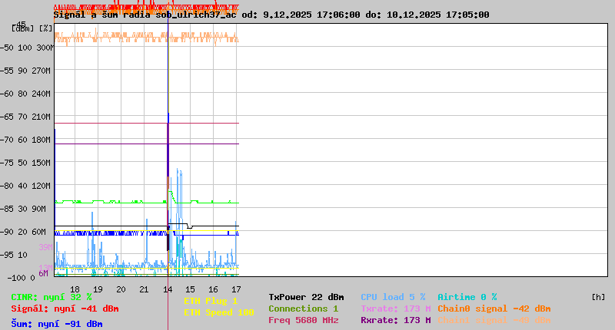This screenshot has height=330, width=615.
Task: Click the Rxrate 173 M legend entry
Action: pos(395,320)
